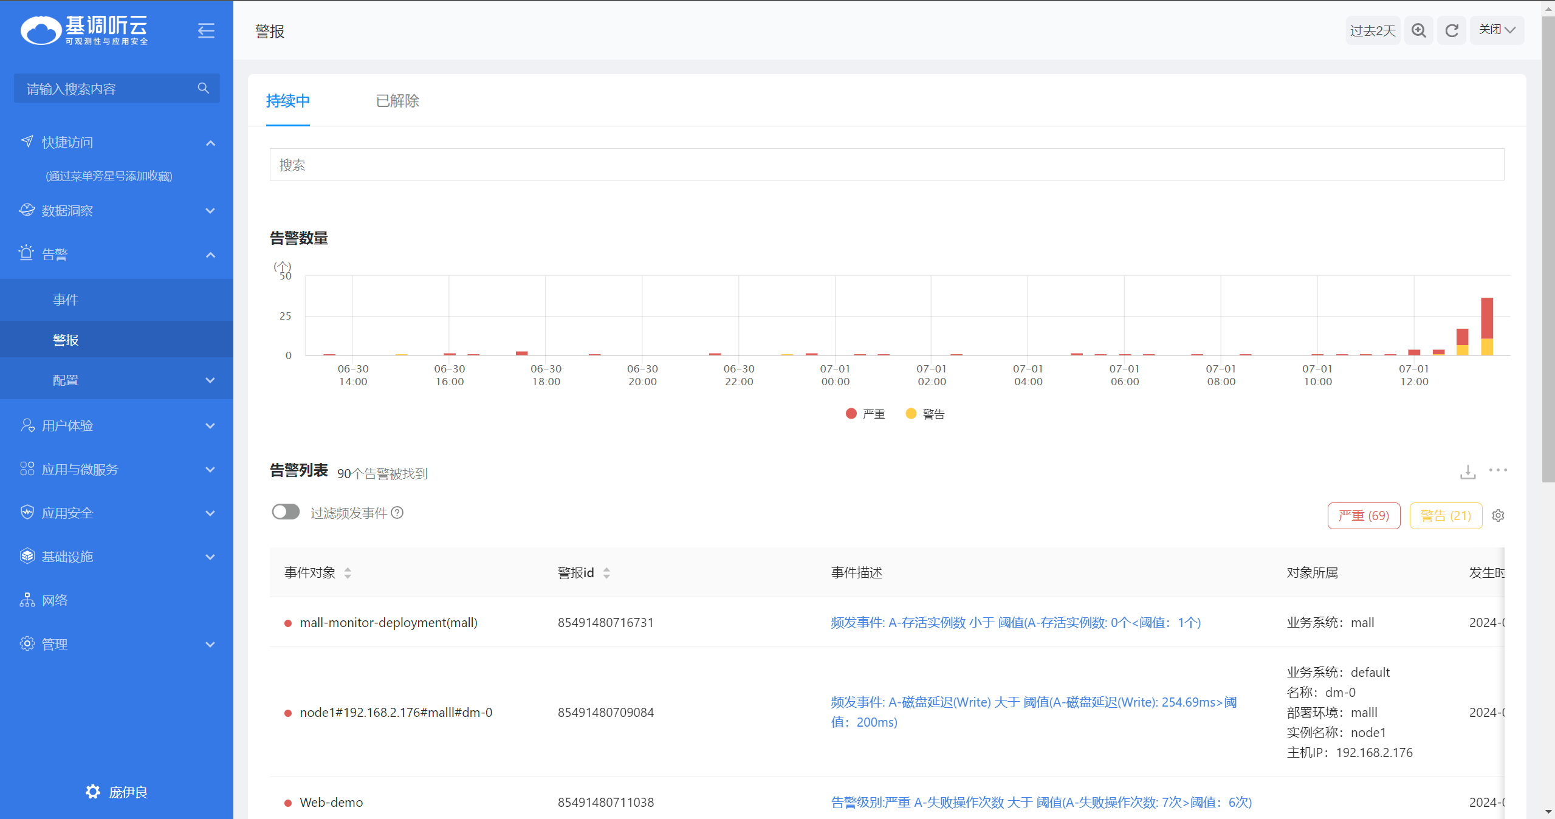1555x819 pixels.
Task: Filter by 严重 (69) alerts
Action: [x=1364, y=516]
